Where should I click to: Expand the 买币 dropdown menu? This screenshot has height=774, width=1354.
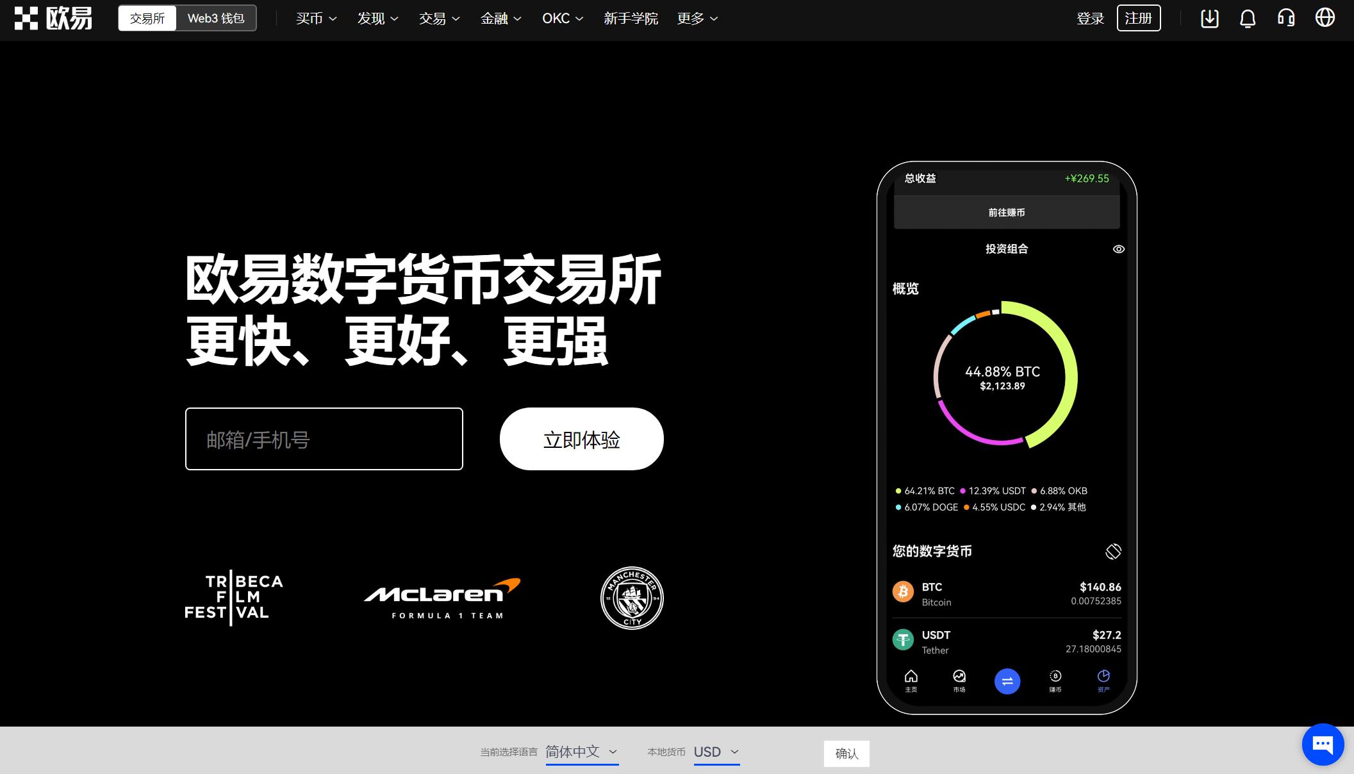(315, 19)
